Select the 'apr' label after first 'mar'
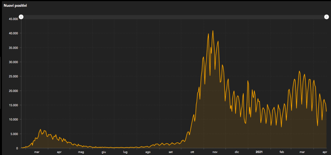Screen dimensions: 331x155 pyautogui.click(x=59, y=152)
